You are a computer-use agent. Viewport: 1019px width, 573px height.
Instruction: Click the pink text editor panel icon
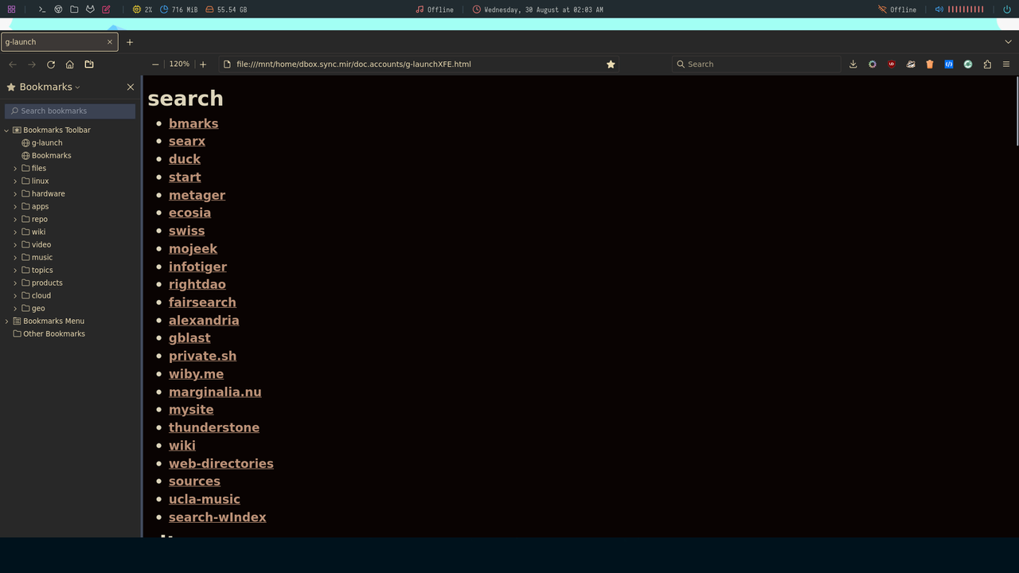click(106, 10)
